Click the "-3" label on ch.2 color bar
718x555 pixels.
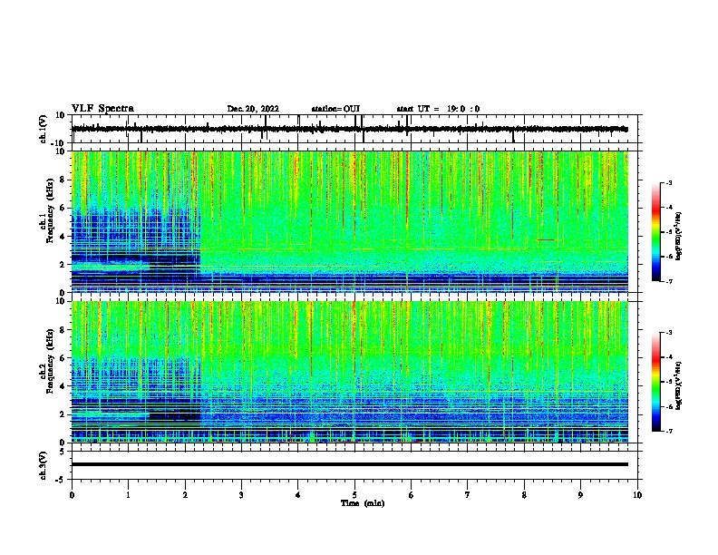pyautogui.click(x=669, y=333)
